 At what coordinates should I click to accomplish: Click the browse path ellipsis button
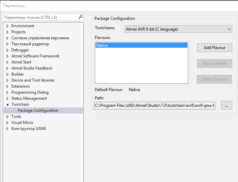tap(227, 105)
